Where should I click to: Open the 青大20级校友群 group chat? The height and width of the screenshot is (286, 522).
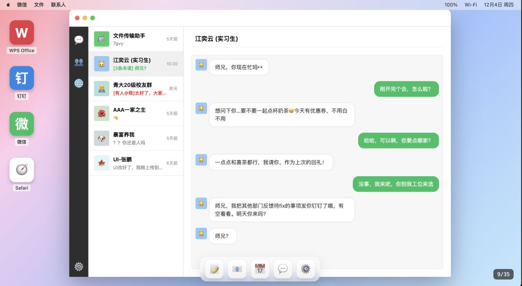pyautogui.click(x=135, y=89)
